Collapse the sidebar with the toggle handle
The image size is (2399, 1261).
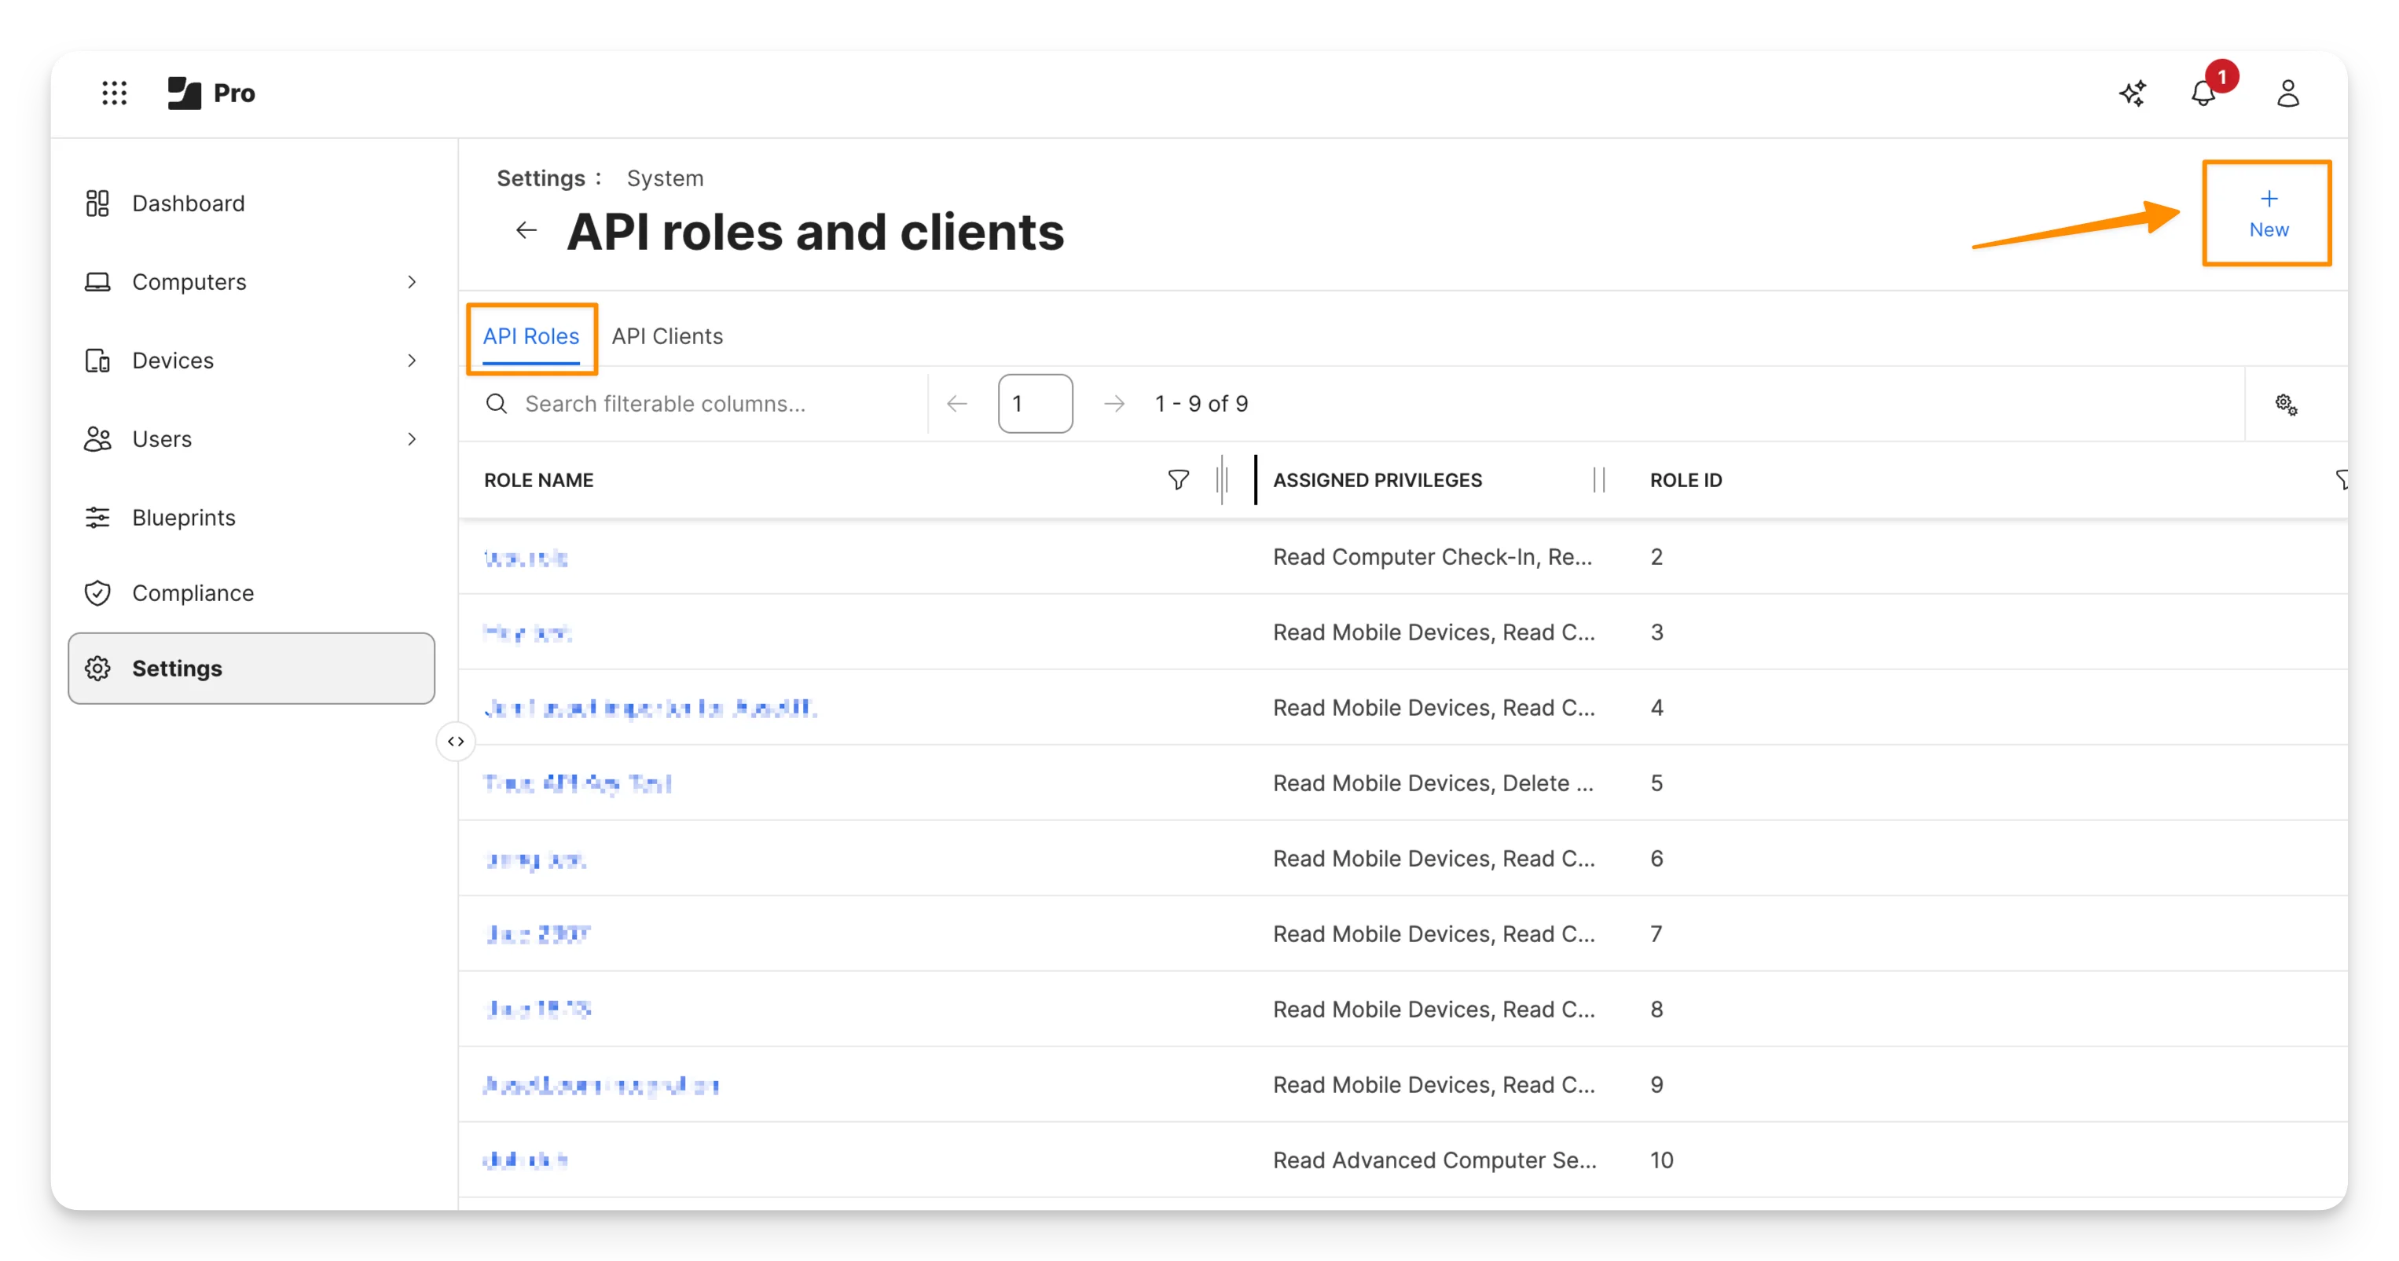pyautogui.click(x=456, y=742)
